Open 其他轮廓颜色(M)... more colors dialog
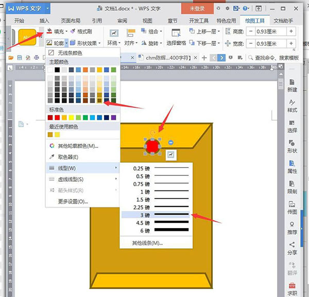The height and width of the screenshot is (297, 309). (x=83, y=146)
